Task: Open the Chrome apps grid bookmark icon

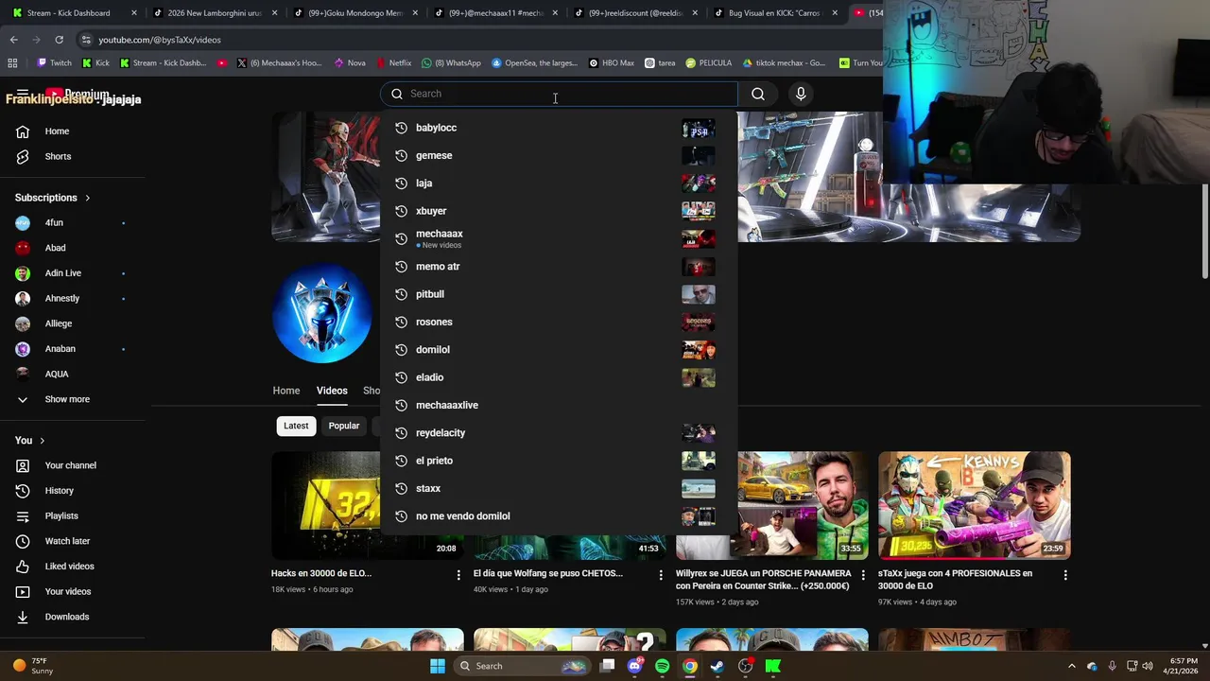Action: [x=12, y=63]
